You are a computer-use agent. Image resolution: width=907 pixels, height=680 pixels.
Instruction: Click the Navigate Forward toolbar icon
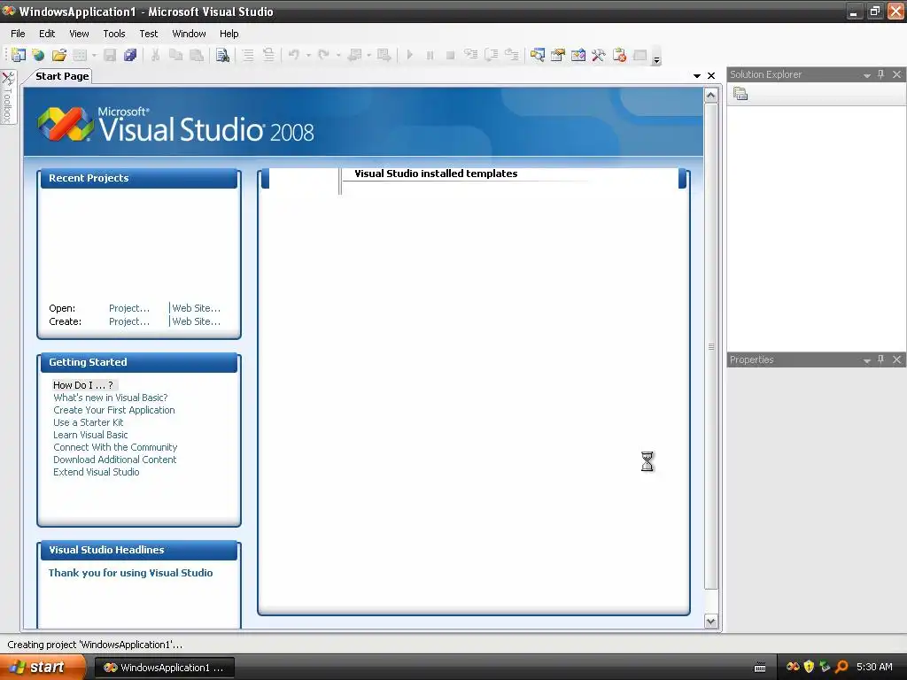384,55
